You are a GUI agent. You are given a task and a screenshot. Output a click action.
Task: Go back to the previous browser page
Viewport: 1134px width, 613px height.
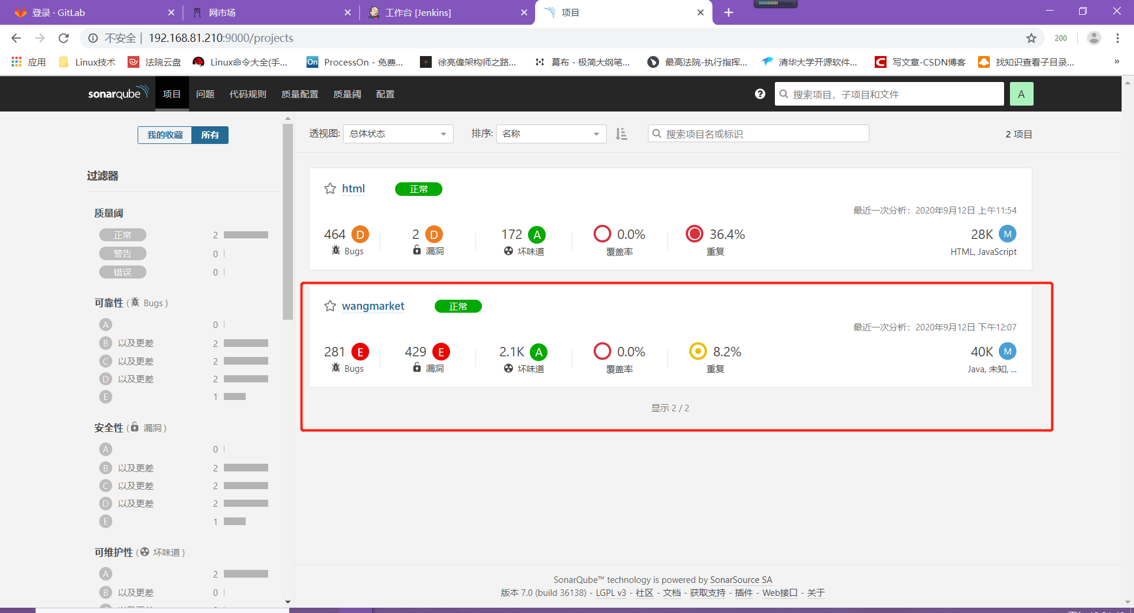click(17, 38)
